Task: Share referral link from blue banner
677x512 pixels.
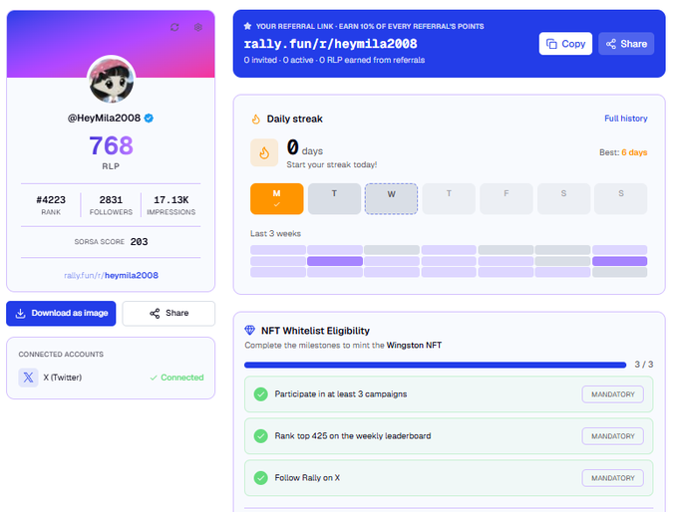Action: click(x=626, y=44)
